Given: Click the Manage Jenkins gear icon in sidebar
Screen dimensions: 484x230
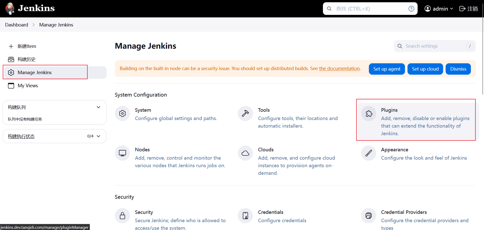Looking at the screenshot, I should 11,72.
